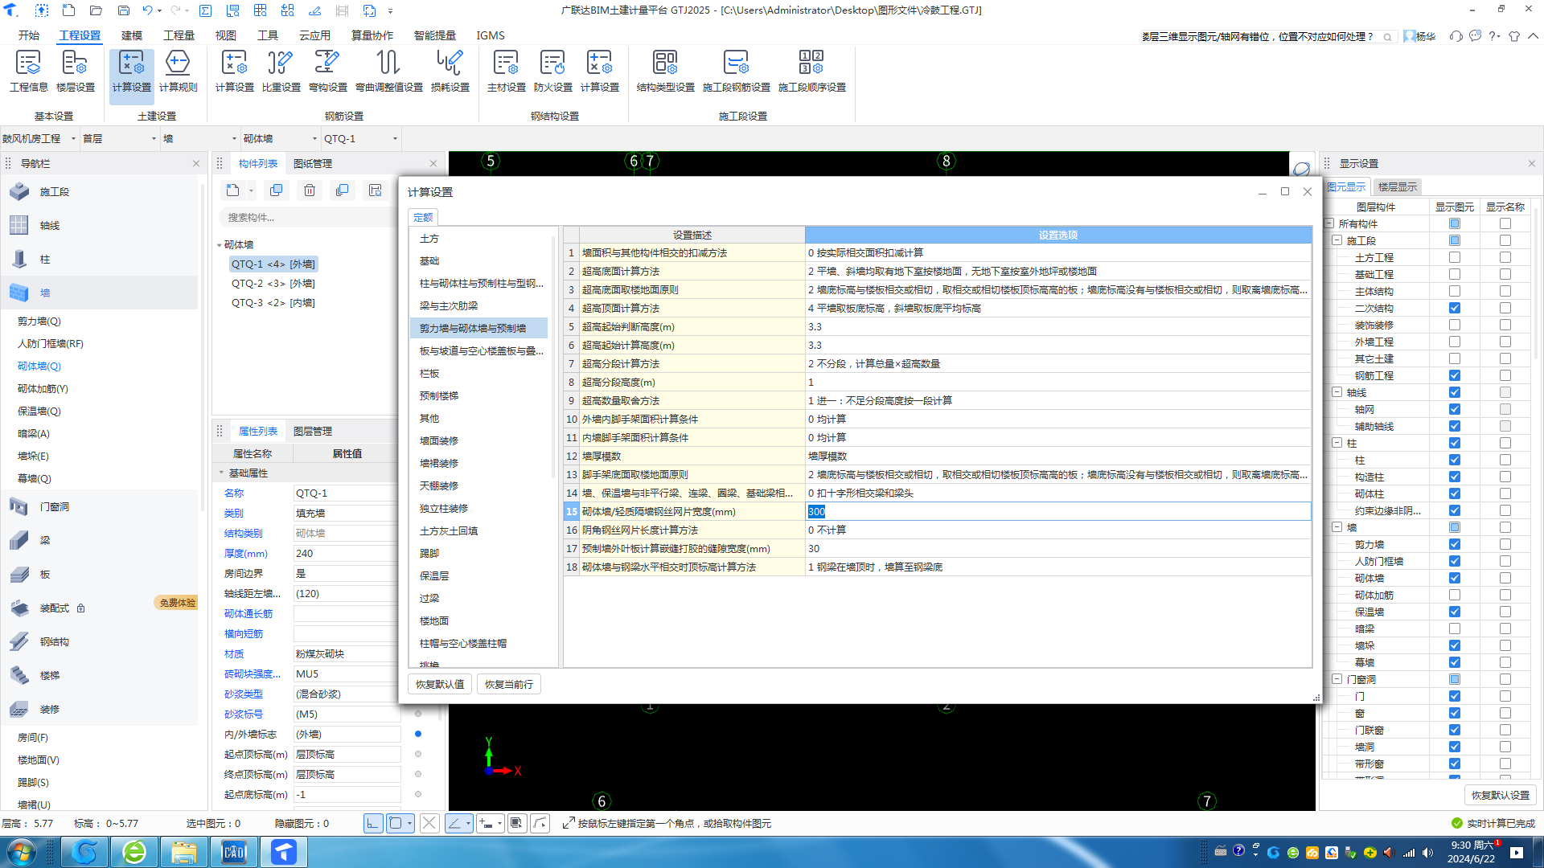Viewport: 1544px width, 868px height.
Task: Open 工程量 ribbon tab
Action: (x=179, y=35)
